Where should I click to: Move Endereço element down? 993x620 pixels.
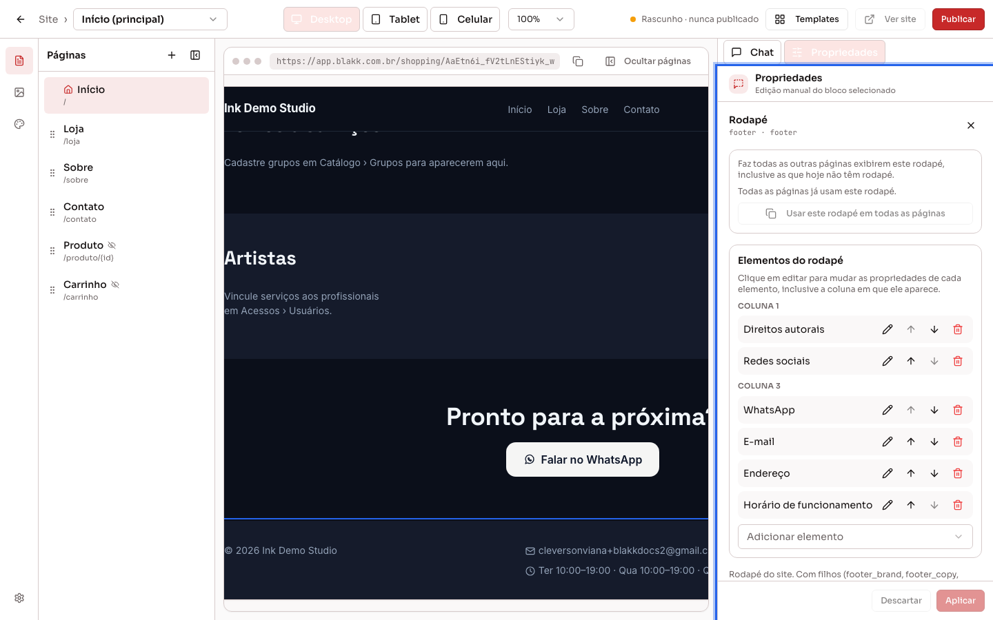[934, 473]
